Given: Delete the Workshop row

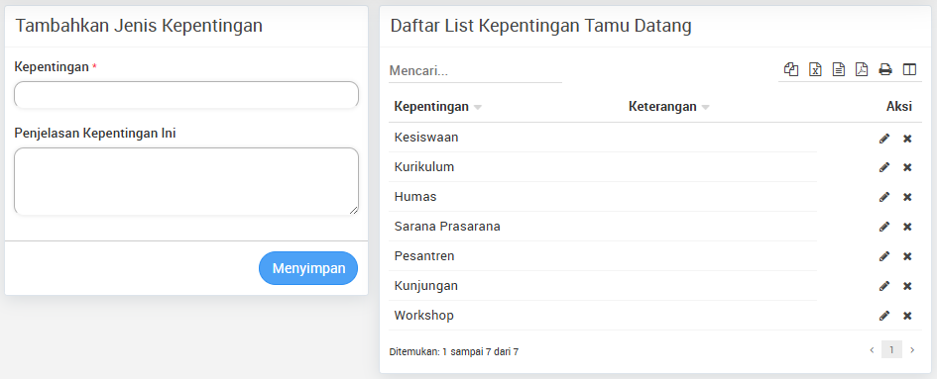Looking at the screenshot, I should pos(907,315).
